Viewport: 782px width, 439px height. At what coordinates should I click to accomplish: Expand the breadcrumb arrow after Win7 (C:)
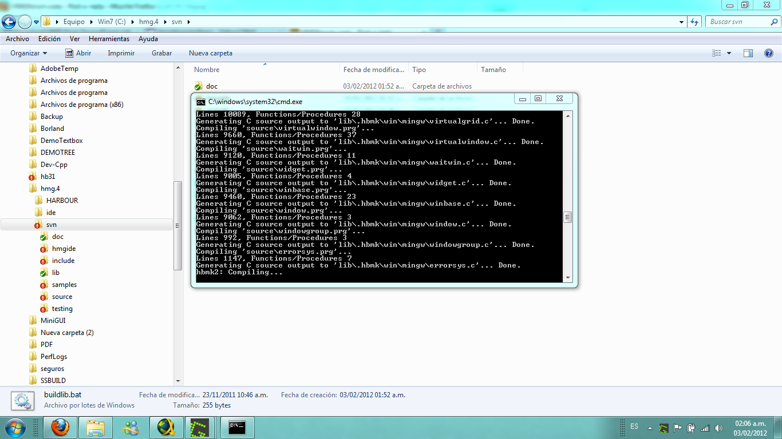click(132, 22)
